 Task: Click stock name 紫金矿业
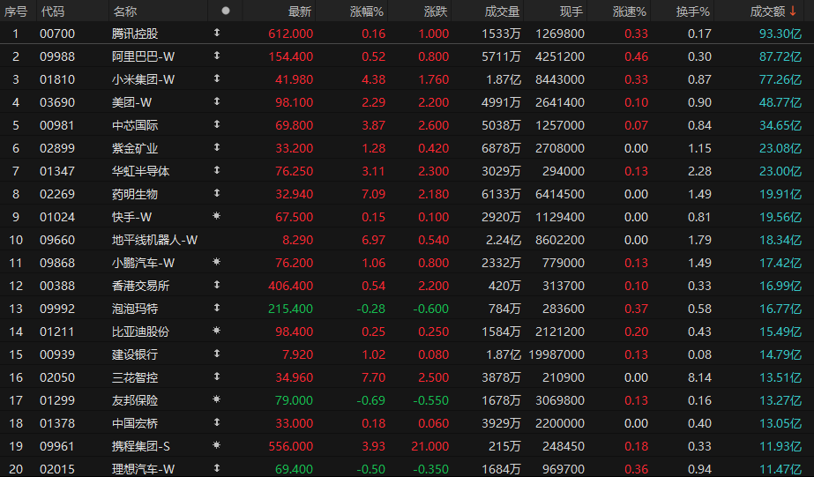click(x=135, y=148)
